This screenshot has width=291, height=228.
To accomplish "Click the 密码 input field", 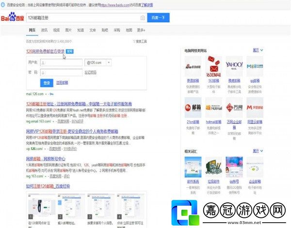I will pyautogui.click(x=61, y=73).
